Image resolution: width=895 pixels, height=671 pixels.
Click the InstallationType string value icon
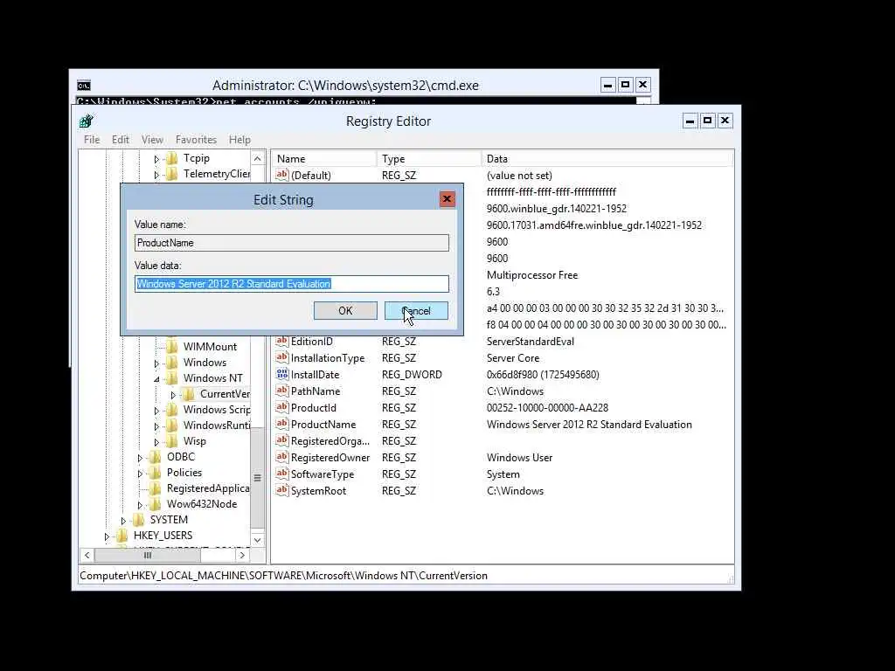click(282, 357)
